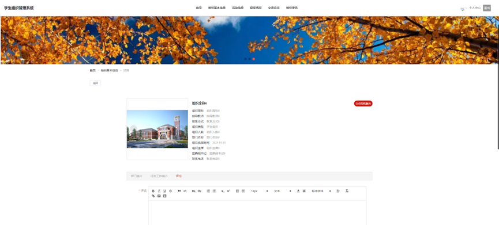The height and width of the screenshot is (225, 499).
Task: Toggle italic formatting in comment editor
Action: [x=159, y=191]
